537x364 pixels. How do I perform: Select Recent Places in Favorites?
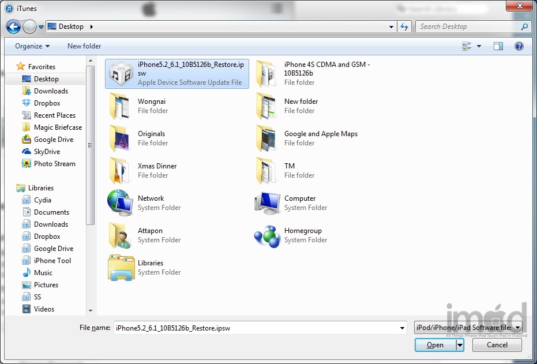tap(48, 115)
